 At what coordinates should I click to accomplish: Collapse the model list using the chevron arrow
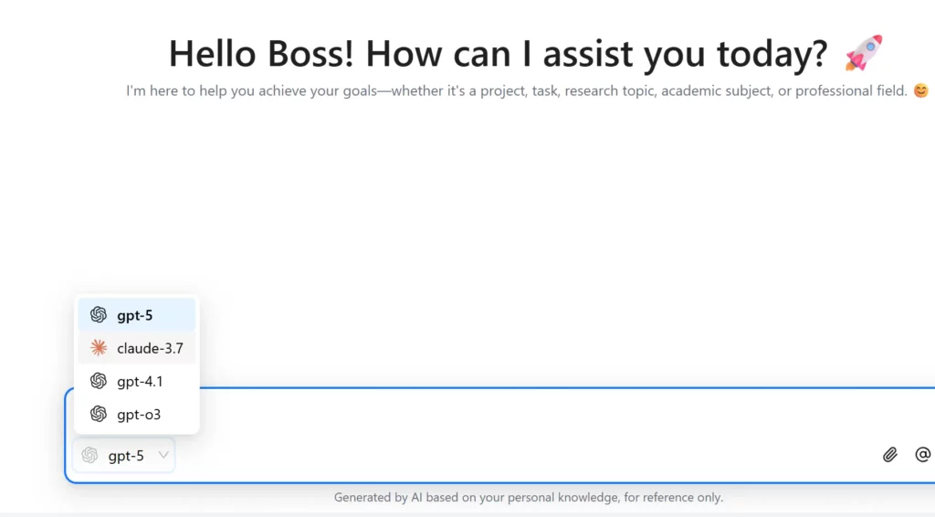163,455
